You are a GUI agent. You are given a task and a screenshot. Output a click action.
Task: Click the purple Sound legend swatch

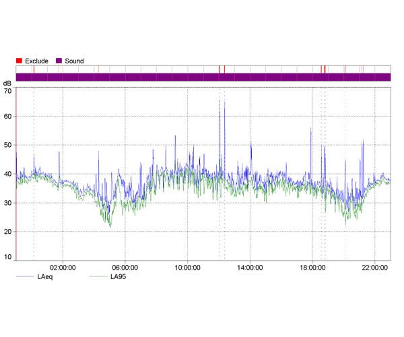point(59,61)
